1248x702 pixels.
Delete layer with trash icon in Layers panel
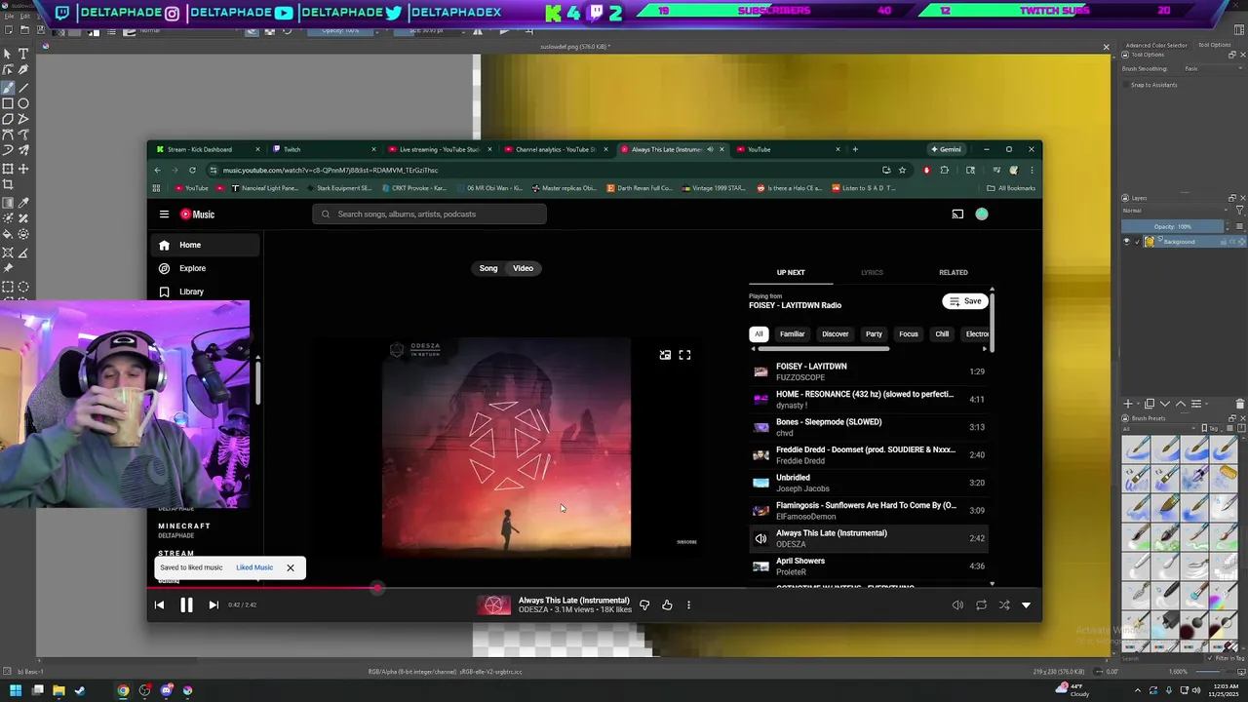pos(1239,403)
